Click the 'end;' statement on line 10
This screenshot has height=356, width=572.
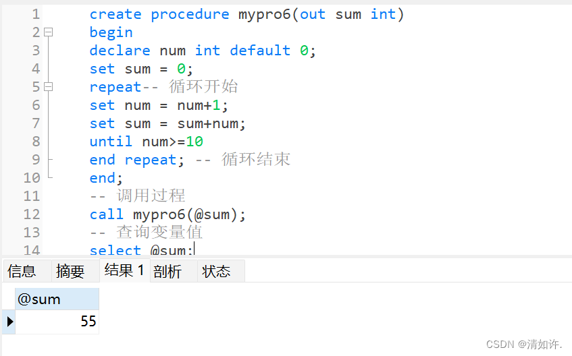[106, 178]
